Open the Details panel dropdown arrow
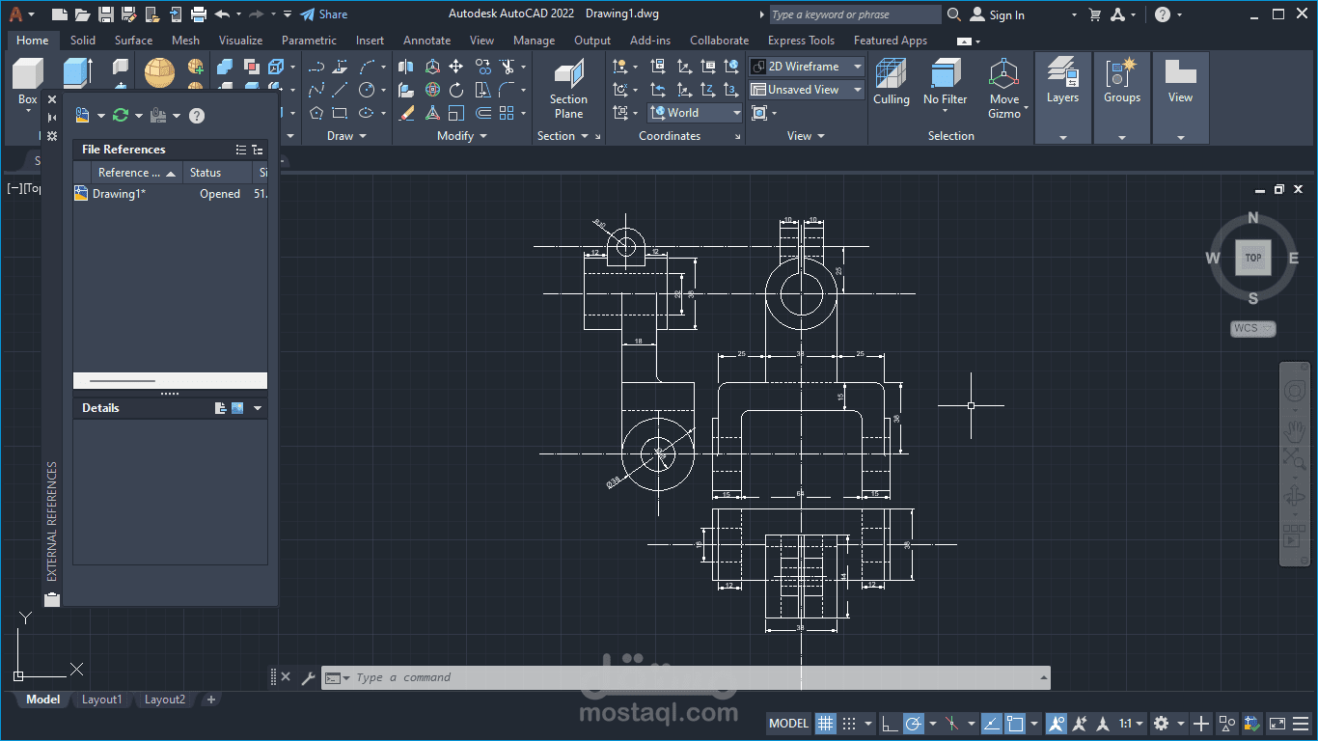This screenshot has width=1318, height=741. point(258,408)
